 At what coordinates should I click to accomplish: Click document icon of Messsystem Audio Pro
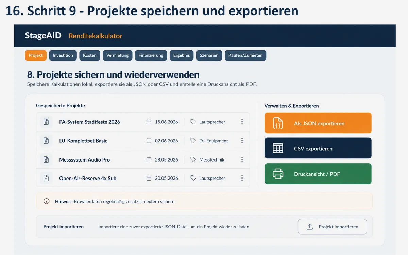pyautogui.click(x=46, y=159)
